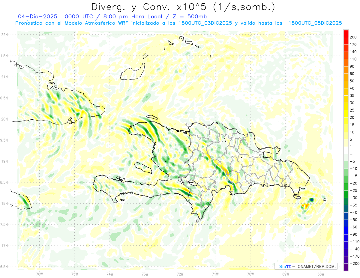Viewport: 360px width, 278px height.
Task: Click the blue colorbar segment between -60 and -90
Action: (346, 231)
